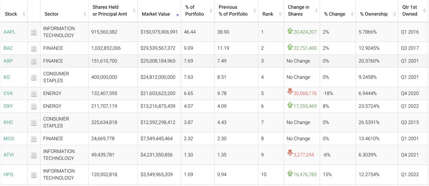Open the grid icon in the HPQ row
Image resolution: width=429 pixels, height=186 pixels.
pyautogui.click(x=34, y=175)
